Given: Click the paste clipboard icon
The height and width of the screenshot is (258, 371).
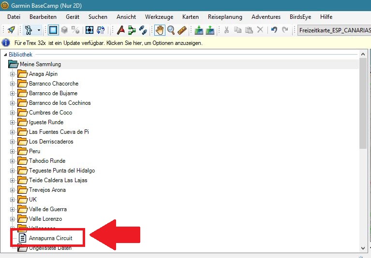Looking at the screenshot, I should [249, 30].
